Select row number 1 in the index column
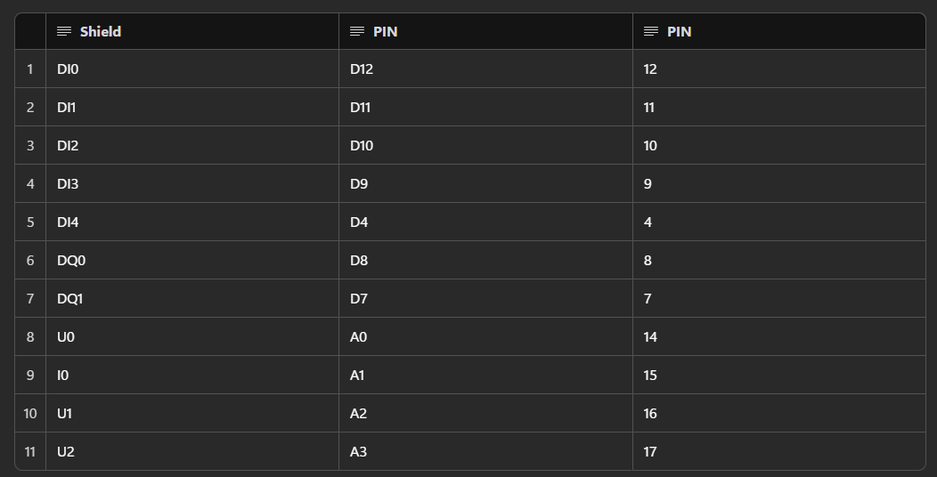 click(x=30, y=69)
